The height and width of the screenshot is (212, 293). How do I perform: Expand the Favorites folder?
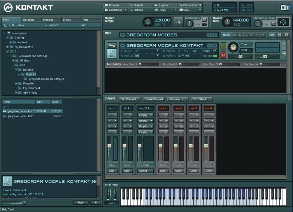pos(16,83)
